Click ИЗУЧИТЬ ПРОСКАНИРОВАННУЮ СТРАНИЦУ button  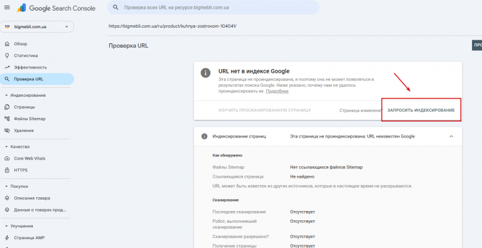point(265,110)
